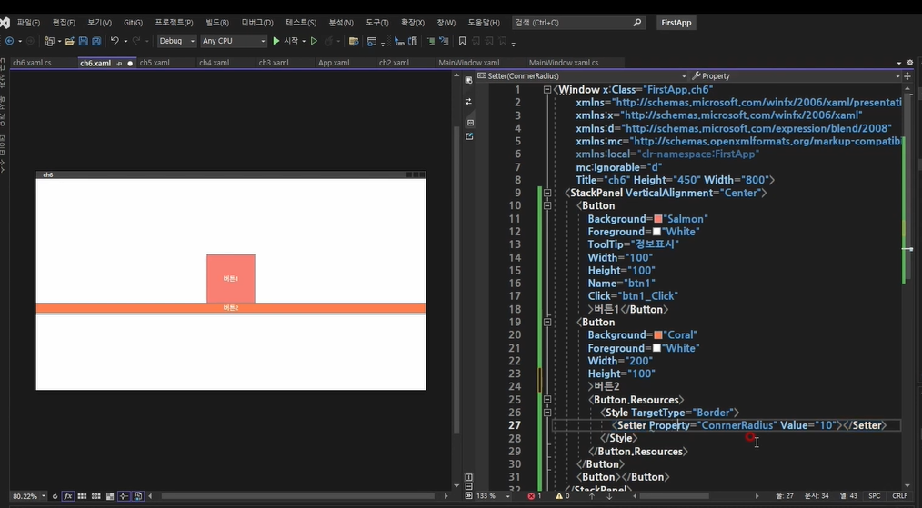Click the FirstApp solution name button
922x508 pixels.
(x=676, y=23)
